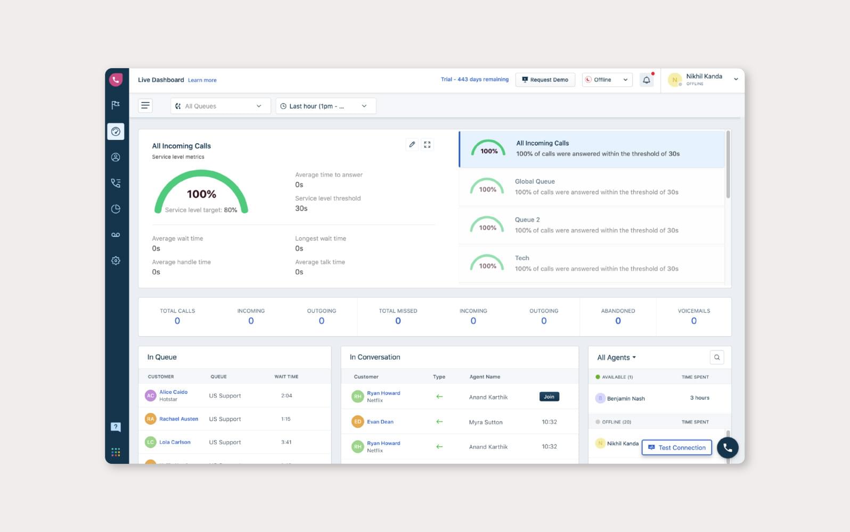Click agent name Myra Sutton

[486, 422]
